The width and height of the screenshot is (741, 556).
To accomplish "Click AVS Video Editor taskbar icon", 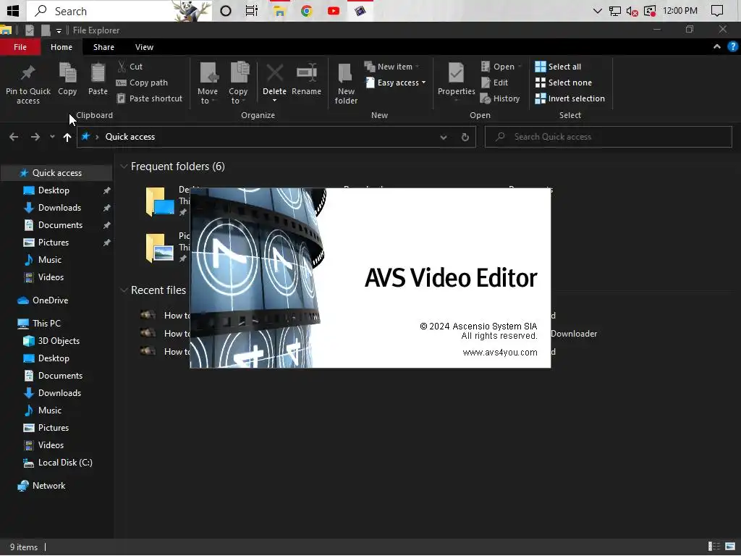I will point(360,10).
